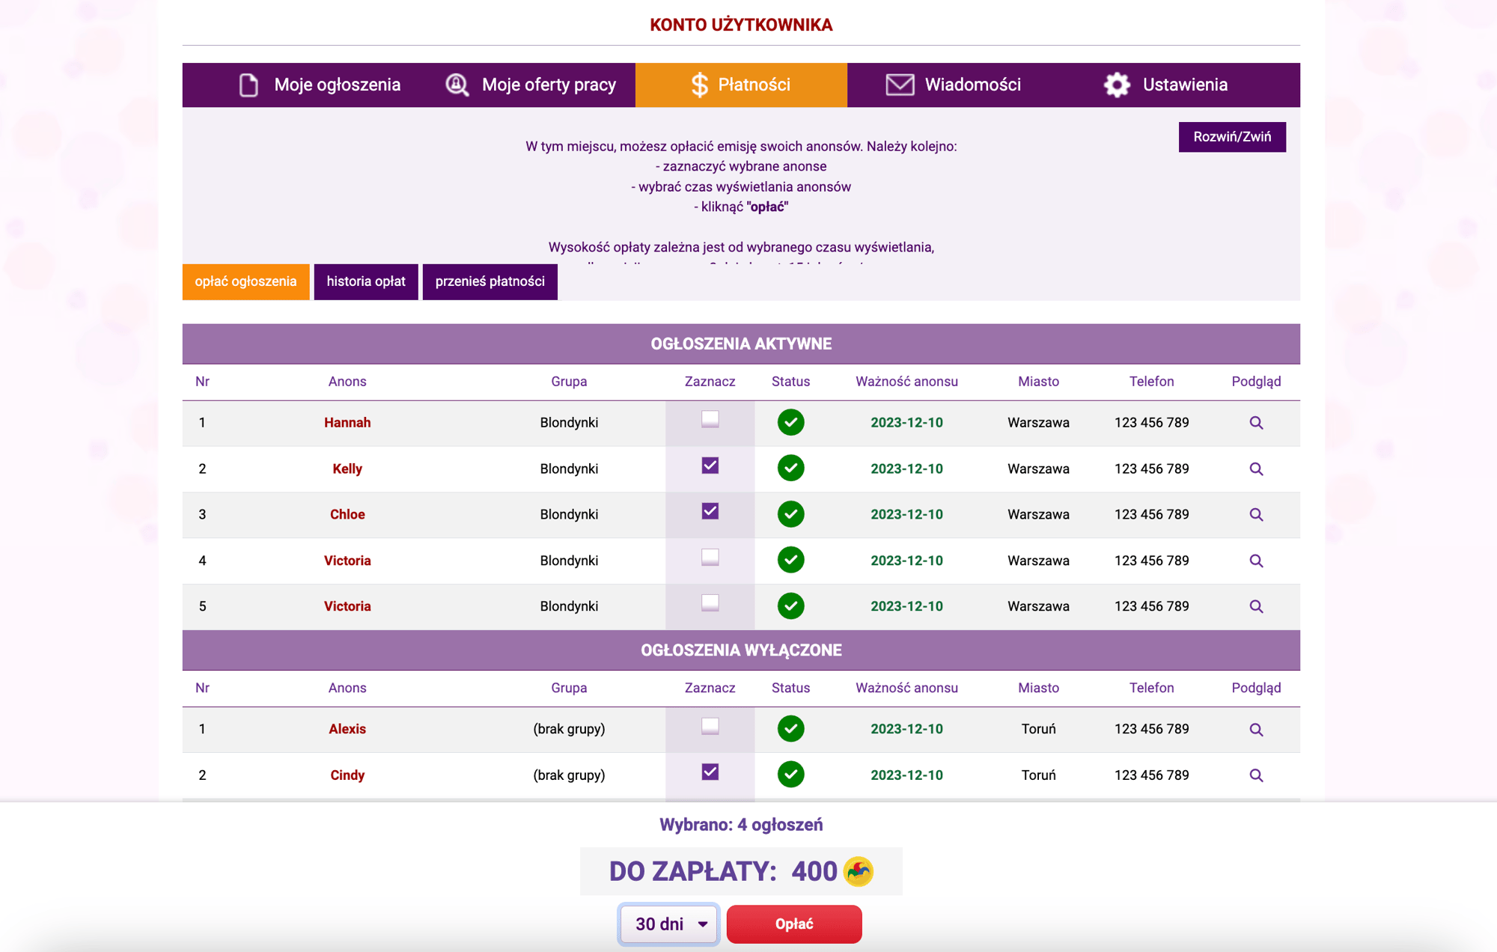Open preview magnifier for Cindy's ad
The image size is (1497, 952).
1256,775
